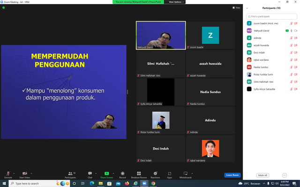Click weather 29°C Berawan widget

(249, 183)
